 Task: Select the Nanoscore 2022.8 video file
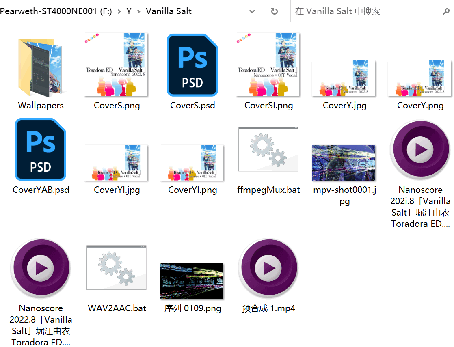coord(41,268)
